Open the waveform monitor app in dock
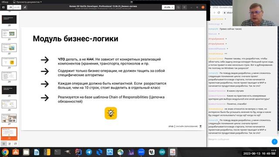Viewport: 279px width, 157px height. [x=110, y=152]
